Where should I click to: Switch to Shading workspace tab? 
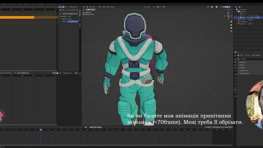pos(19,5)
